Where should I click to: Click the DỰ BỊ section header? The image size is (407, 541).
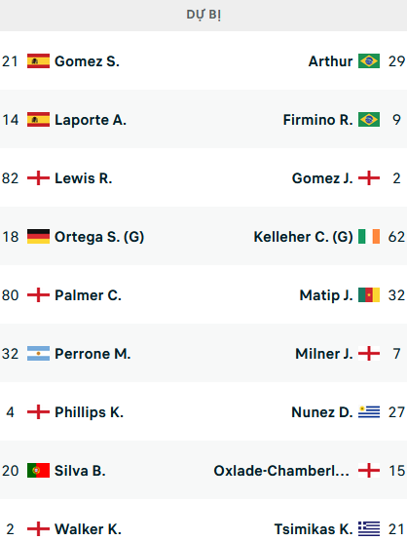(x=203, y=15)
